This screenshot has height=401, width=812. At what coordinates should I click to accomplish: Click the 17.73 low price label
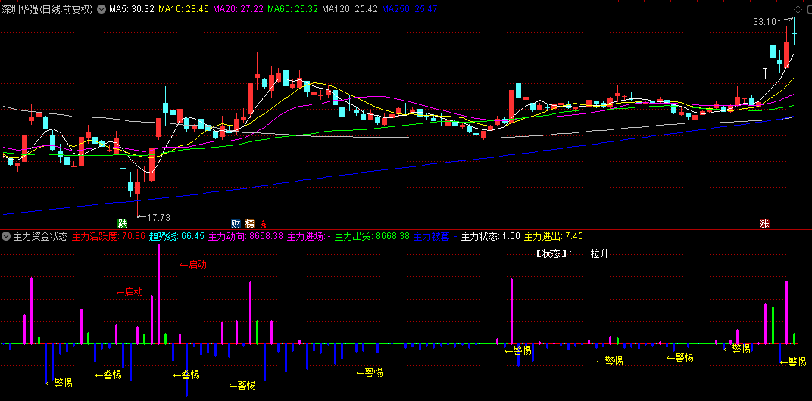[158, 217]
